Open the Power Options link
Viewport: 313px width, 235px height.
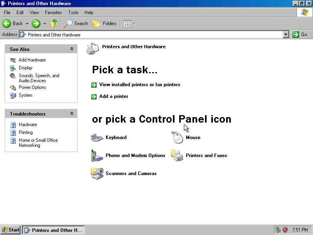coord(32,87)
